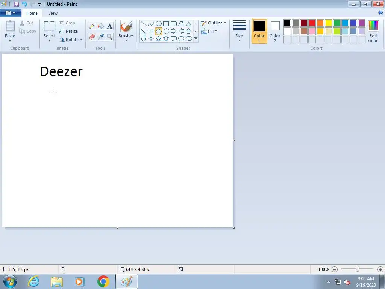This screenshot has height=289, width=385.
Task: Pick the purple color swatch
Action: click(x=362, y=23)
